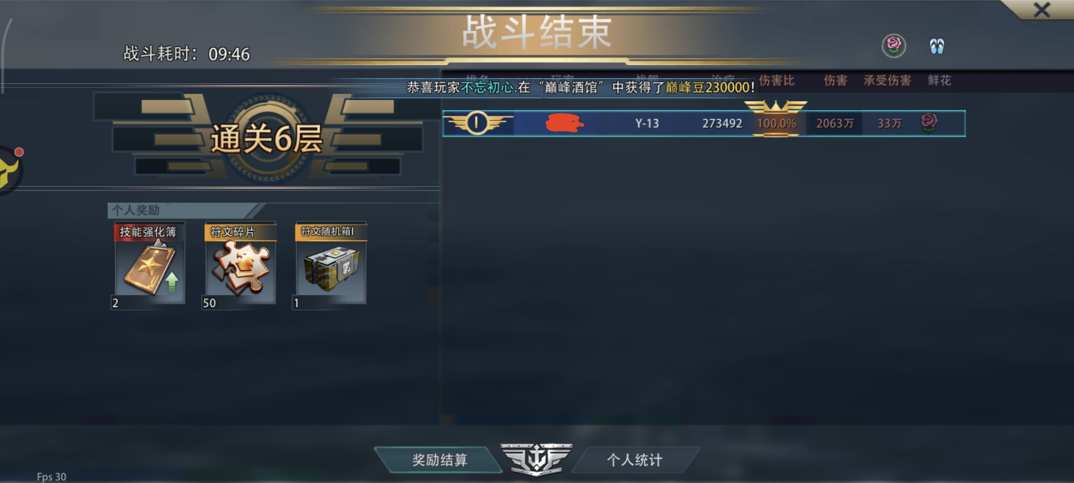Click the 鲜花 column header
This screenshot has height=483, width=1074.
[939, 80]
